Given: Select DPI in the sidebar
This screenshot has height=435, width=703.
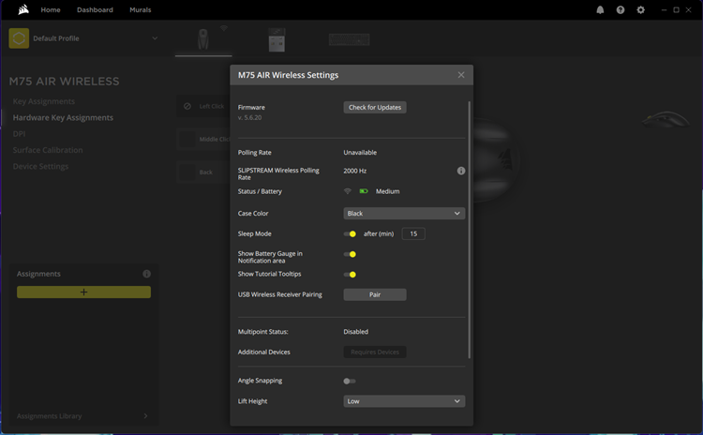Looking at the screenshot, I should coord(20,134).
